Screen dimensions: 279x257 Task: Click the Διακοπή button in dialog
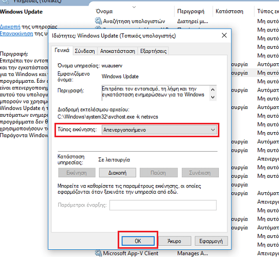118,173
